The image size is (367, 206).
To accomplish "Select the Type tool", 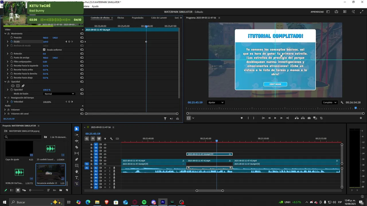I will point(77,178).
